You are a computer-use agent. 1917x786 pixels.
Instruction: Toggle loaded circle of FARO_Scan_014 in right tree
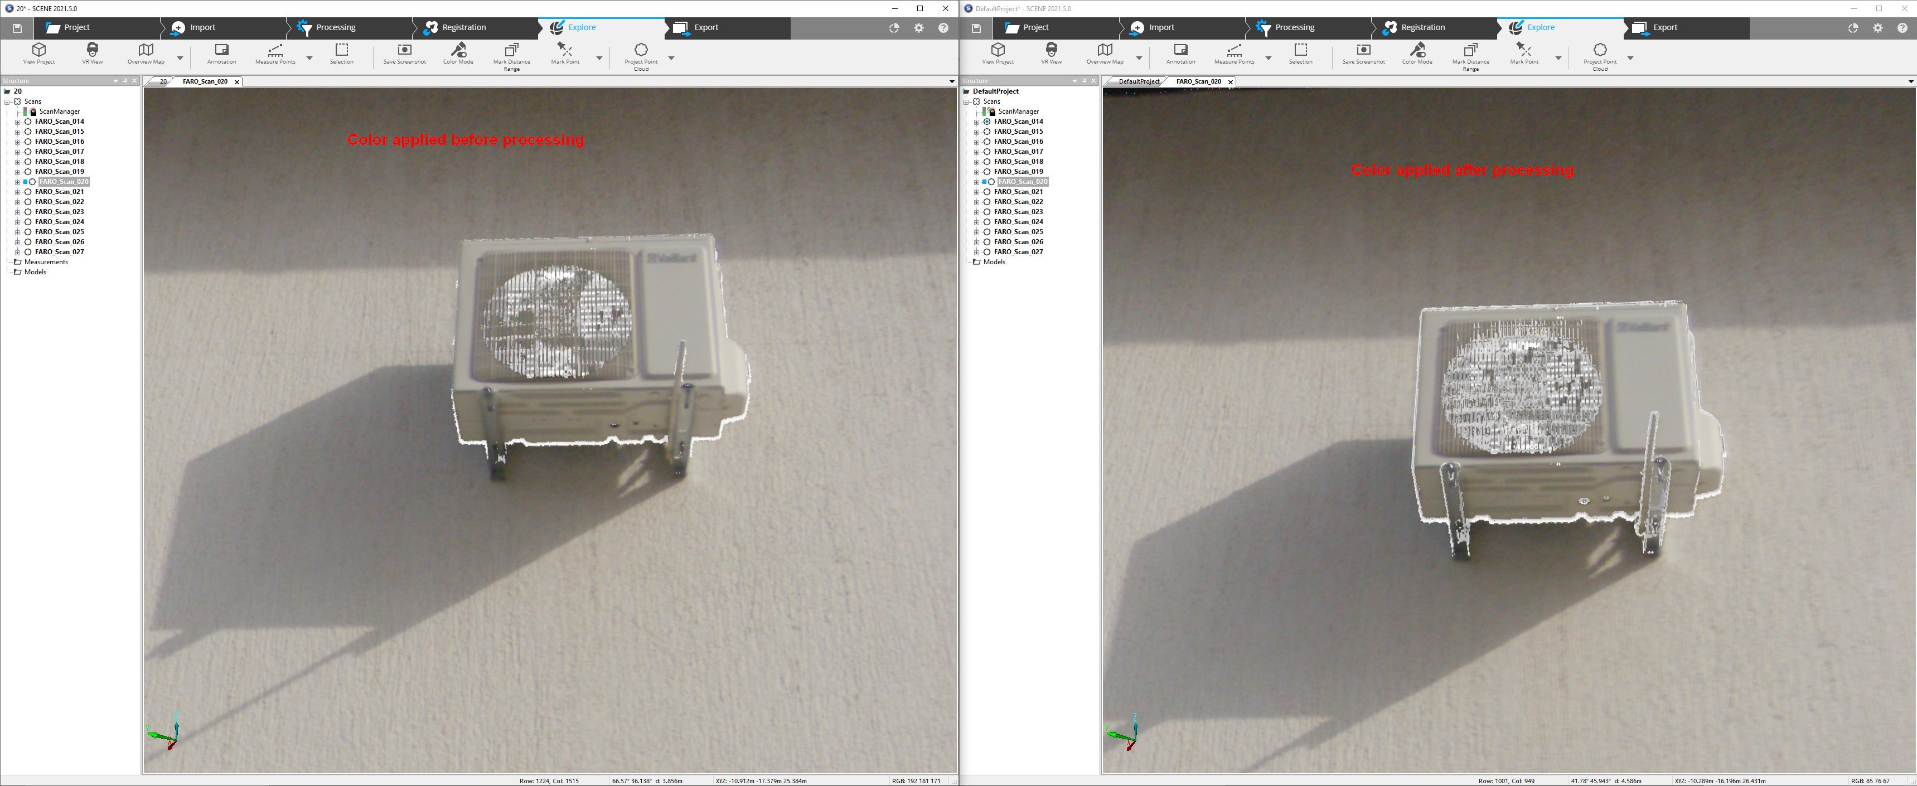(987, 122)
